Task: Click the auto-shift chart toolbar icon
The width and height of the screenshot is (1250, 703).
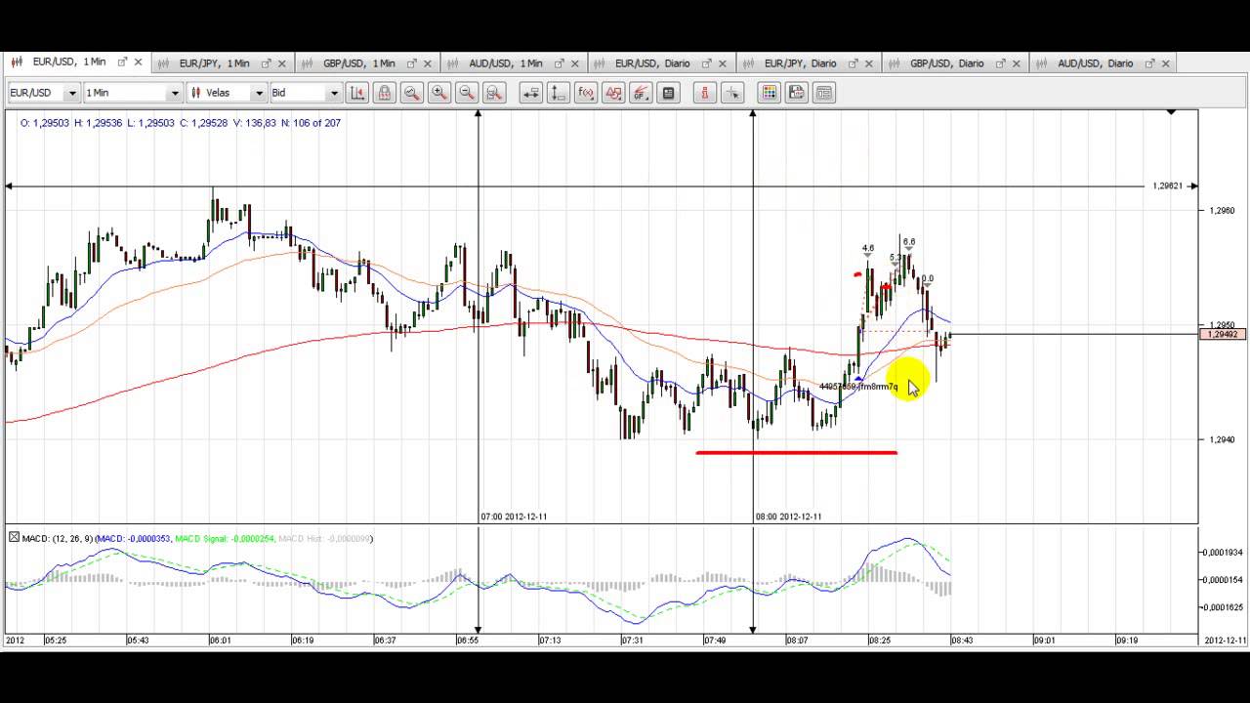Action: click(357, 93)
